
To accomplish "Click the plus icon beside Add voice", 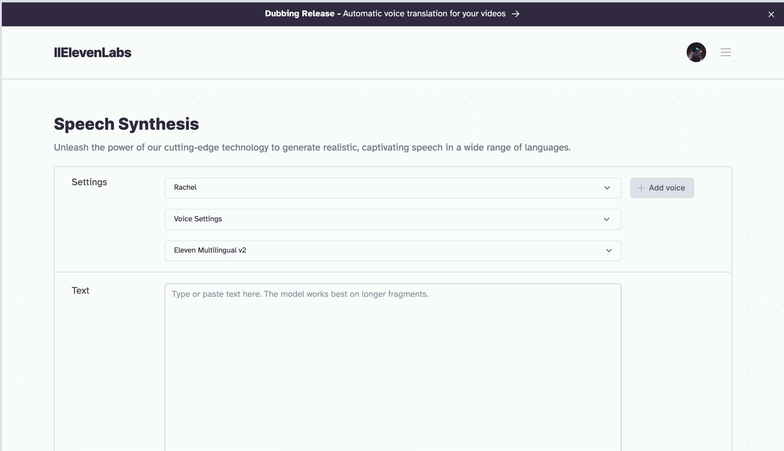I will point(641,188).
